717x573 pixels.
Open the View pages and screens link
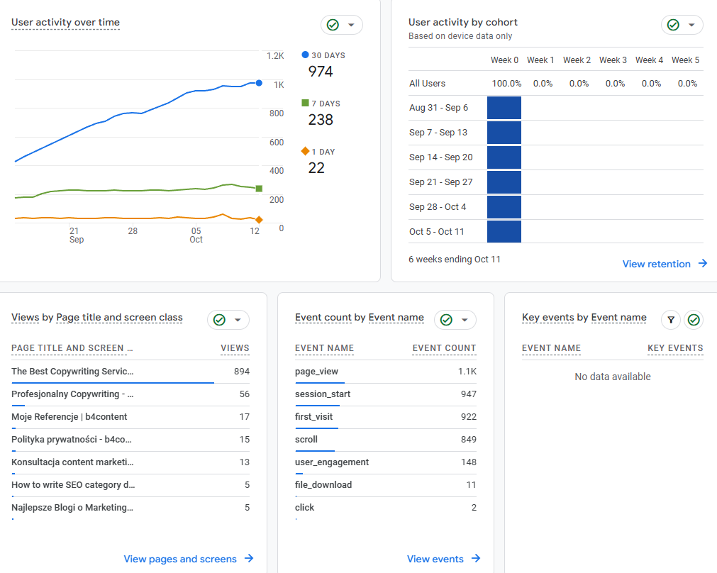[x=180, y=559]
